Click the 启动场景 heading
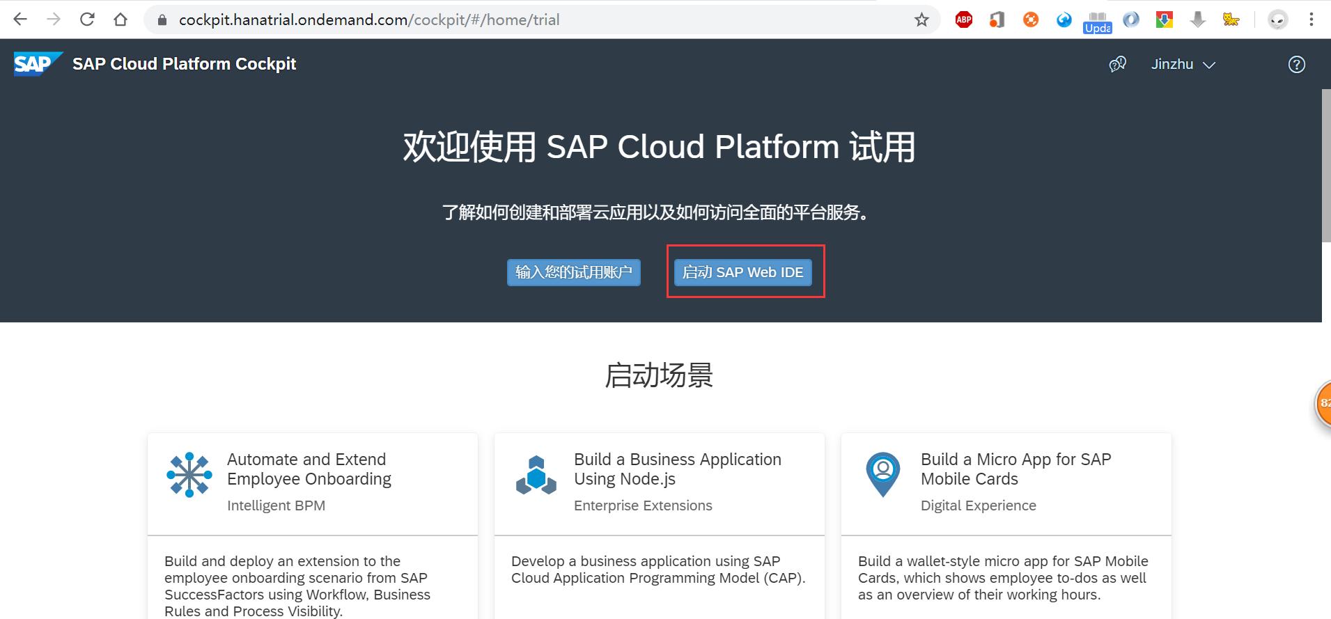The height and width of the screenshot is (619, 1331). pyautogui.click(x=659, y=375)
